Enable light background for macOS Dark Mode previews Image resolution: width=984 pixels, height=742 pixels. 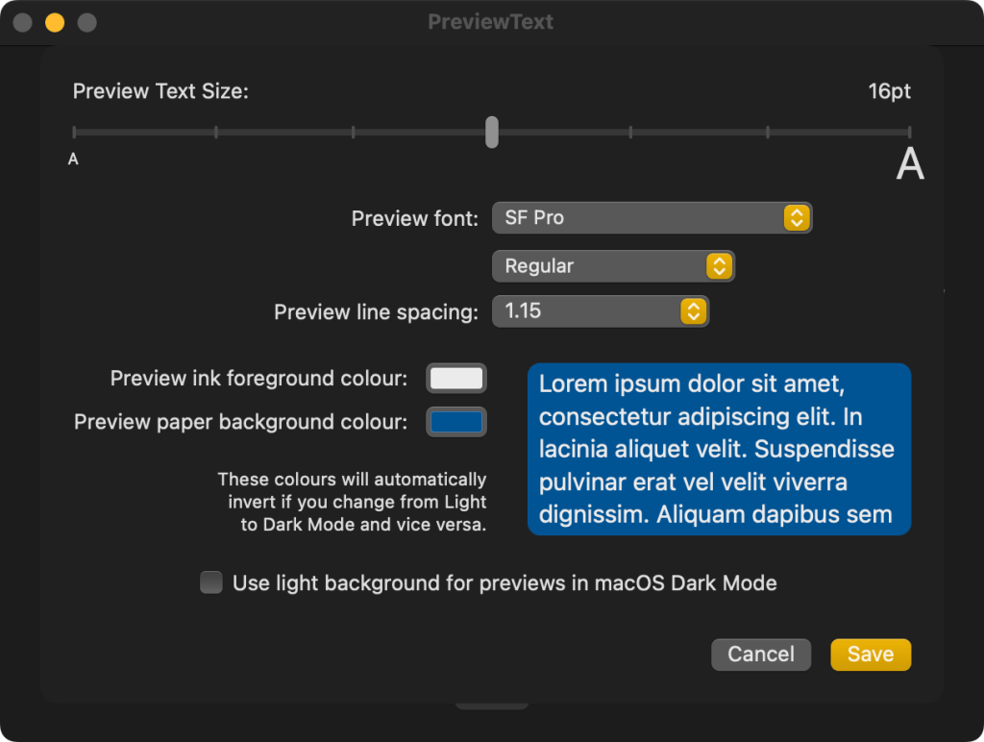coord(210,581)
